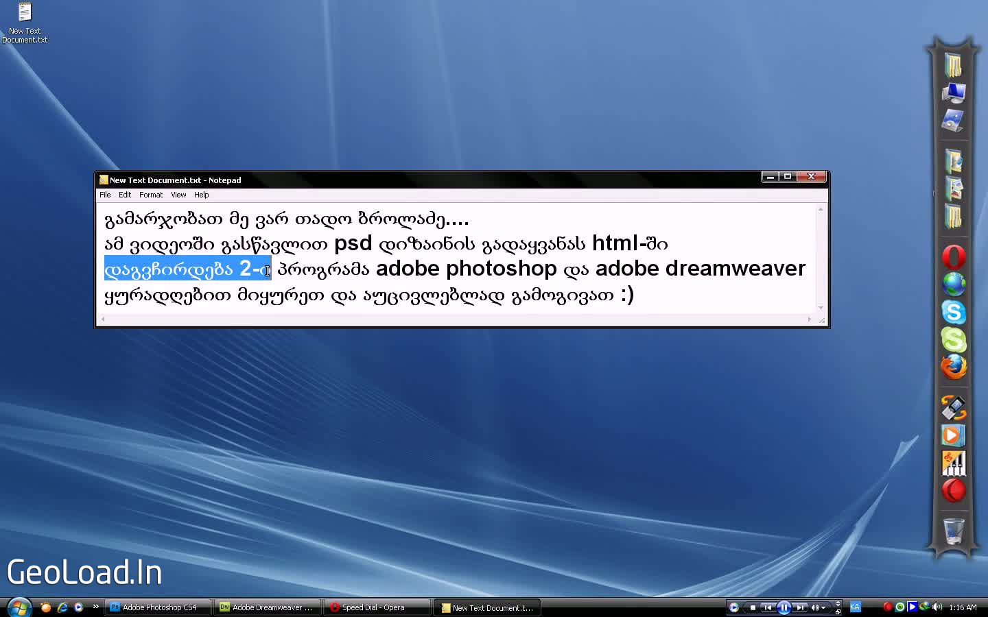This screenshot has width=988, height=617.
Task: Click the red circle tray icon
Action: [x=887, y=607]
